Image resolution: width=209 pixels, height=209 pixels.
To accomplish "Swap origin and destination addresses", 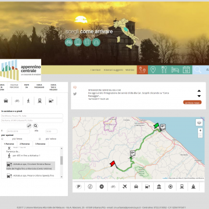I will click(29, 126).
